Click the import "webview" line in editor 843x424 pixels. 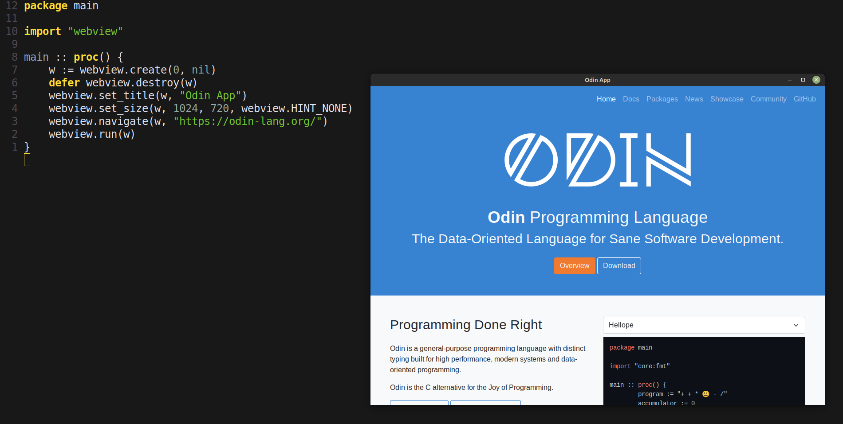coord(73,31)
